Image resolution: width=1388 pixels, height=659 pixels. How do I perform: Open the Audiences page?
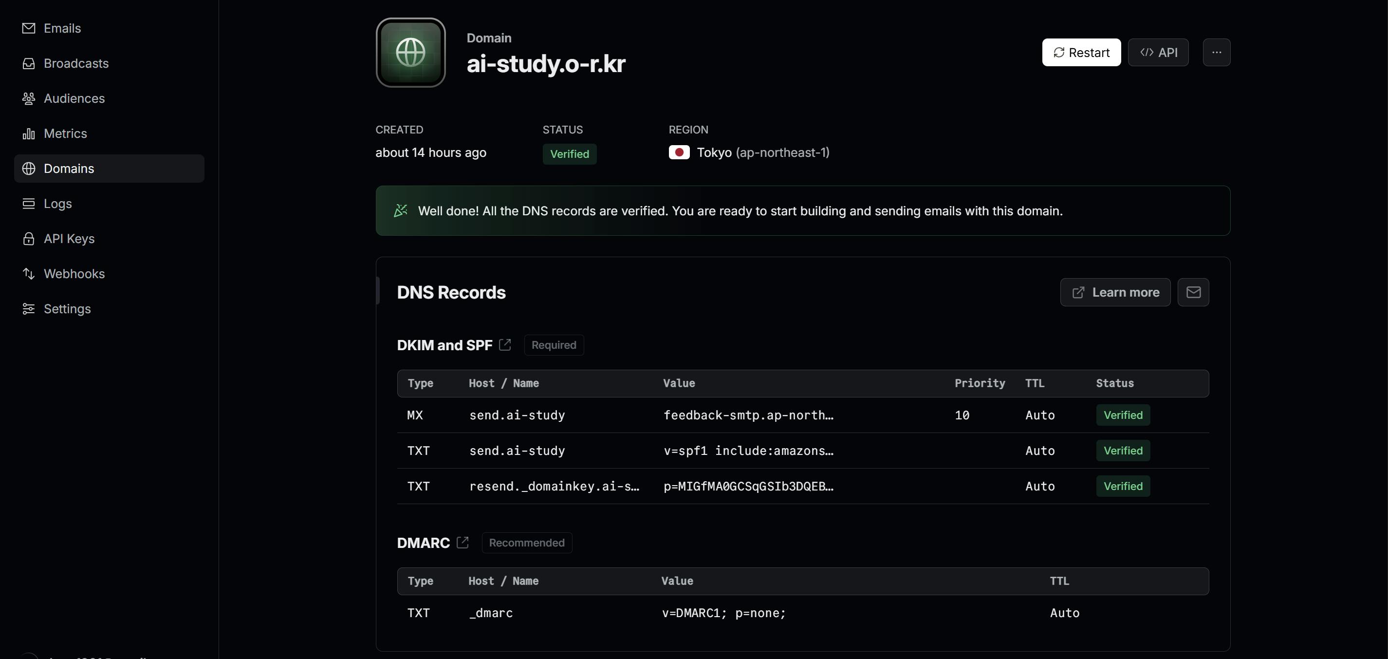74,98
